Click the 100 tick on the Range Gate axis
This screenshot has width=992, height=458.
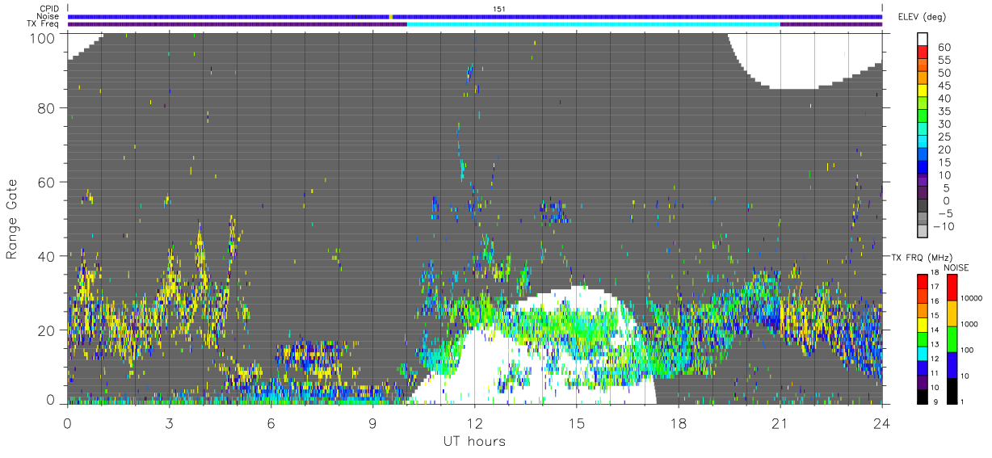[x=44, y=37]
